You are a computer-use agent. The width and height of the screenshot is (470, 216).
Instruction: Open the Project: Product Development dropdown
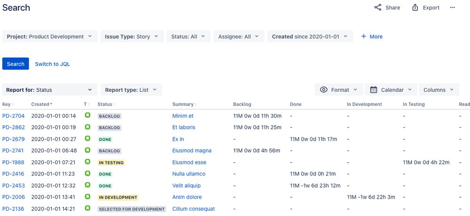point(50,36)
